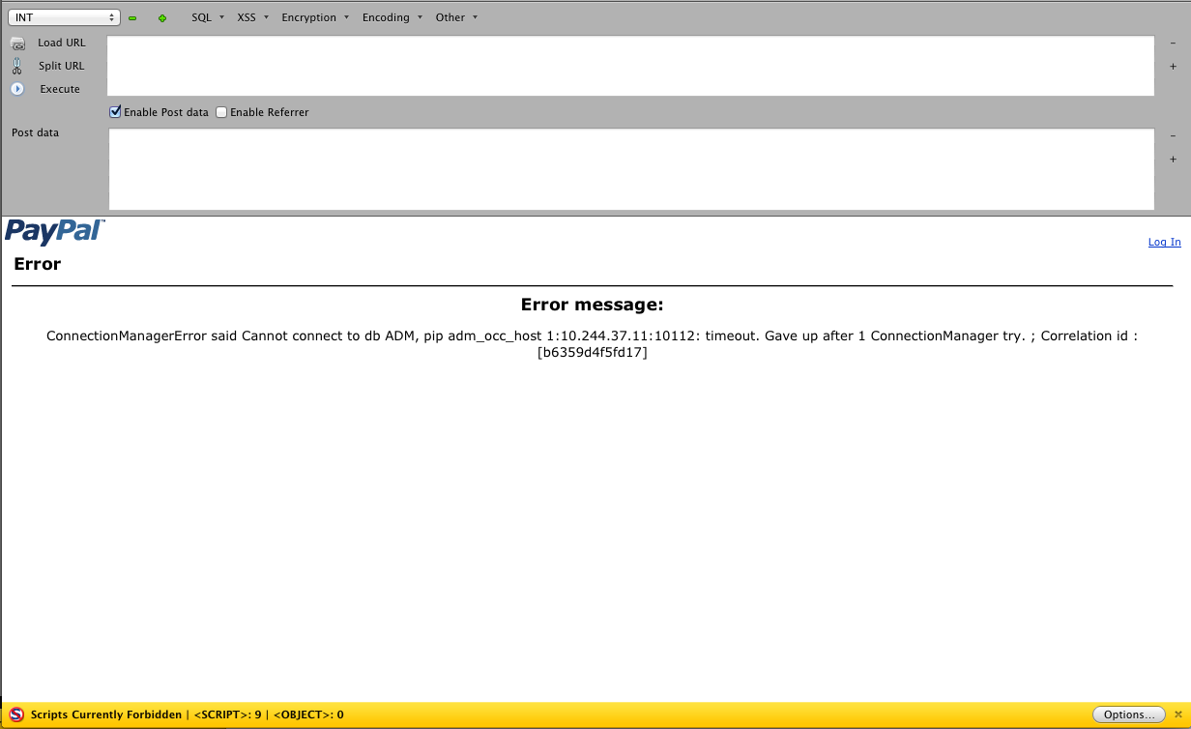Click the green minus icon in HackBar toolbar
The image size is (1191, 729).
coord(132,18)
